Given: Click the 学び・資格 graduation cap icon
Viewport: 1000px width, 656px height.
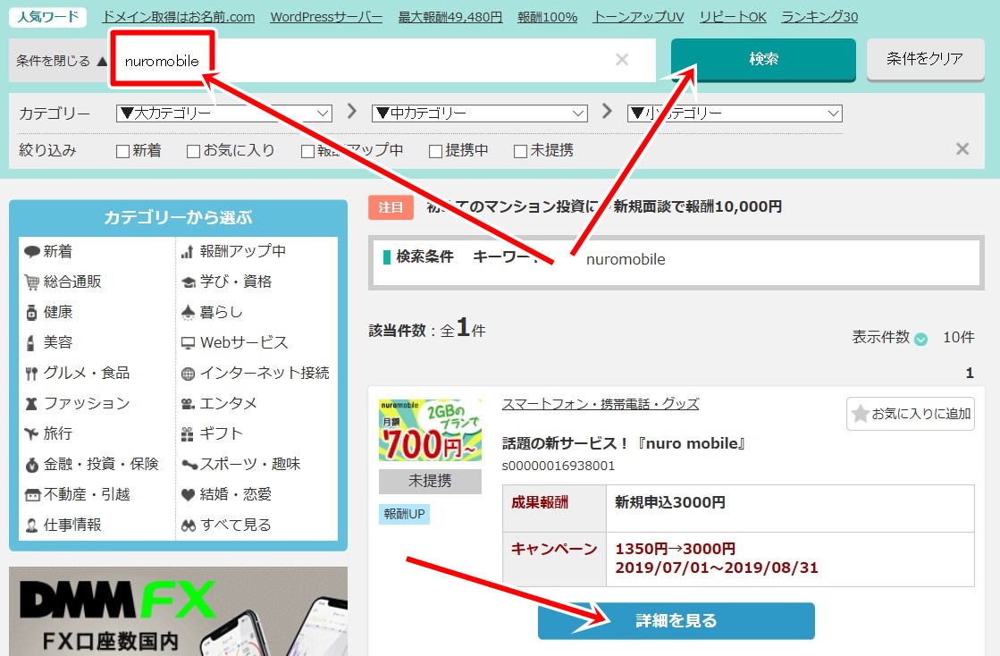Looking at the screenshot, I should pyautogui.click(x=189, y=282).
